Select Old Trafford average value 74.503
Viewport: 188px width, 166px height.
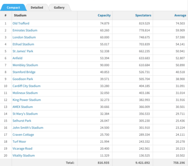[180, 23]
